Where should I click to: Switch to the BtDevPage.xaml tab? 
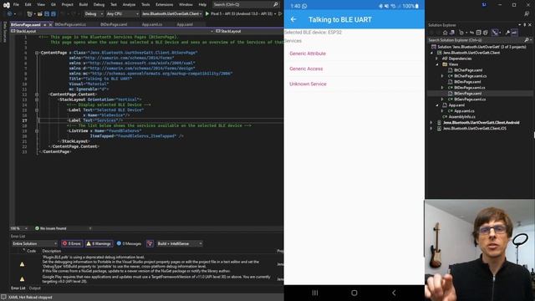pos(114,24)
